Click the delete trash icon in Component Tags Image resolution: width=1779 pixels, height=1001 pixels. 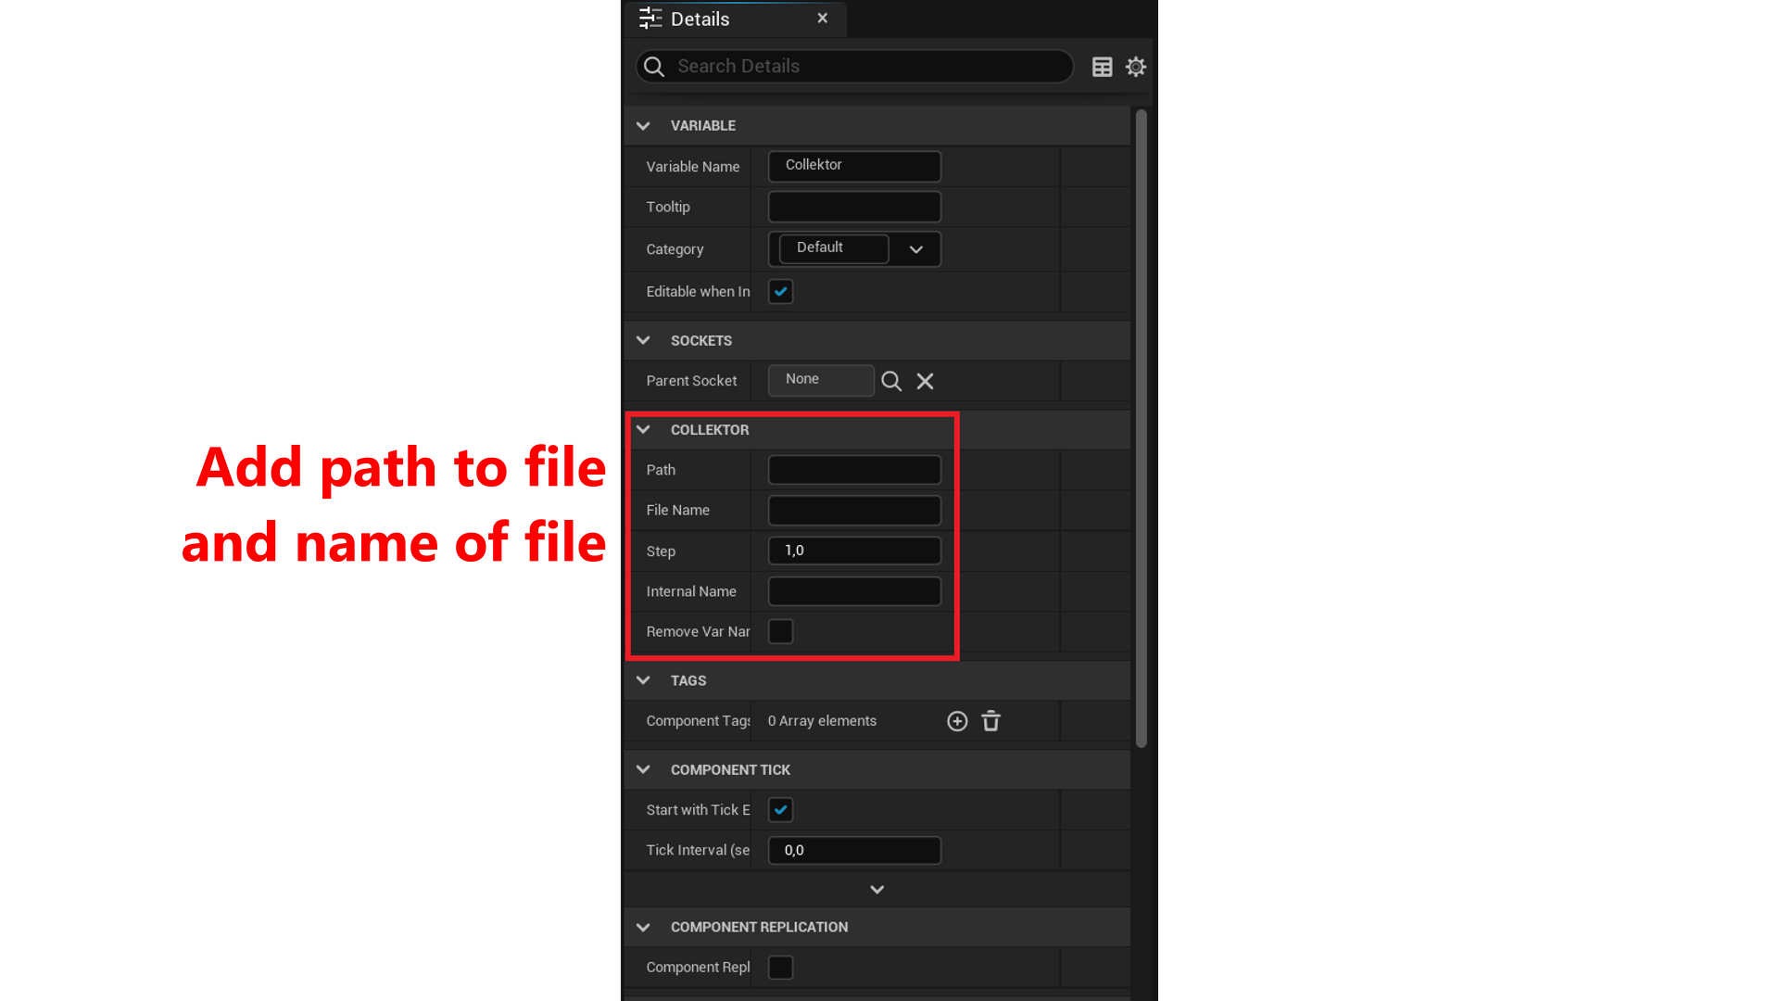tap(990, 720)
